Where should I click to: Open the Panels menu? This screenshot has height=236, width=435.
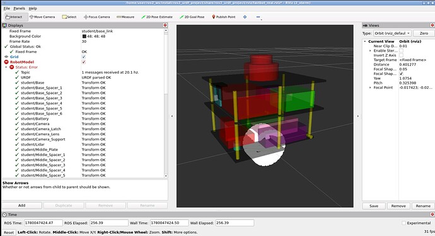point(19,8)
